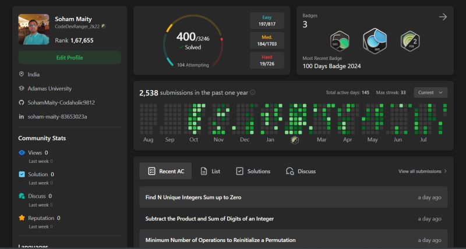
Task: Click the February badge with number 2
Action: [x=410, y=41]
